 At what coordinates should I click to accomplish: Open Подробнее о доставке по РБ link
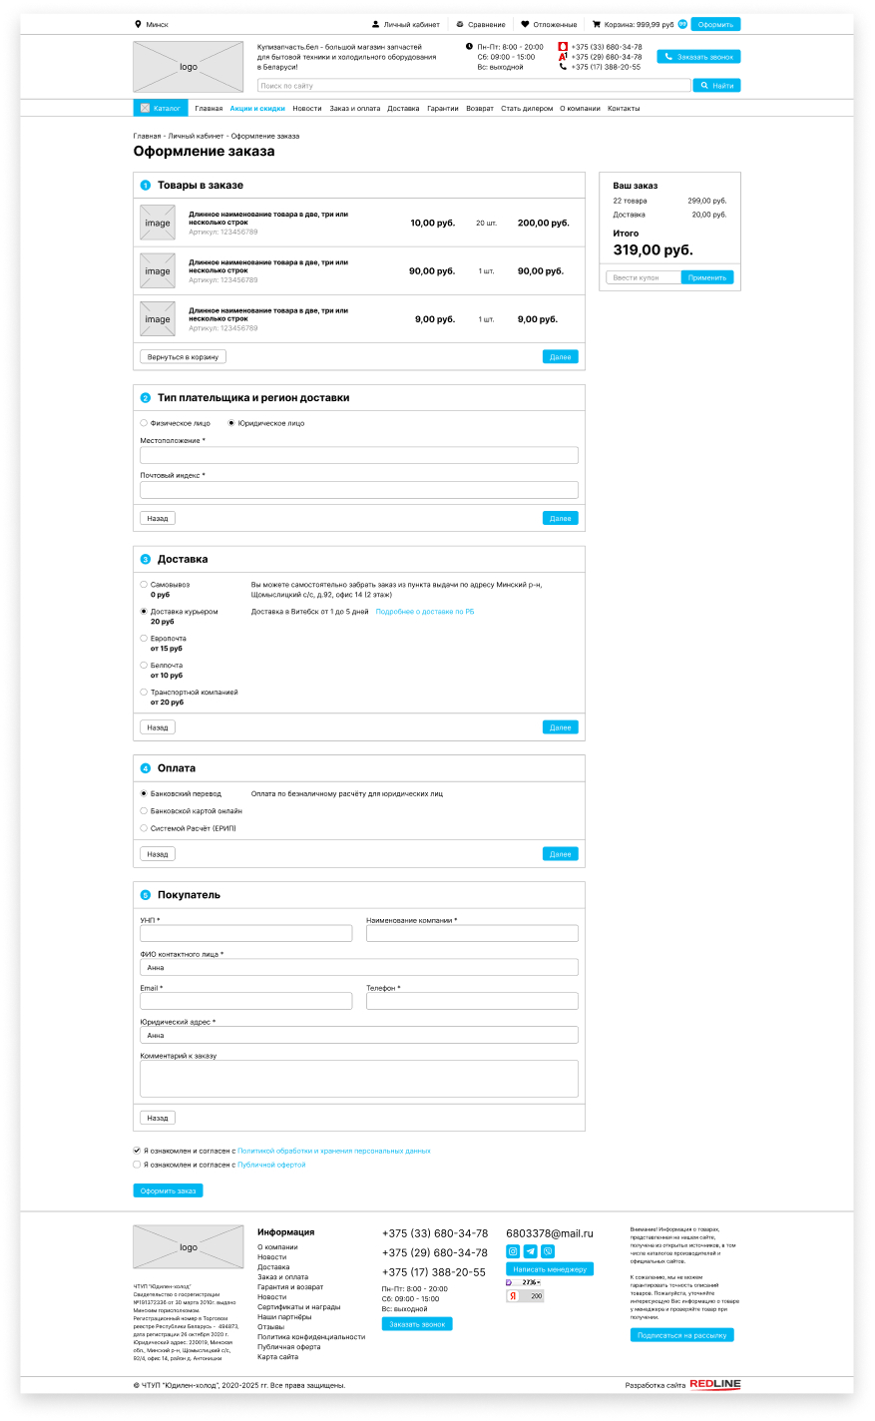coord(425,612)
